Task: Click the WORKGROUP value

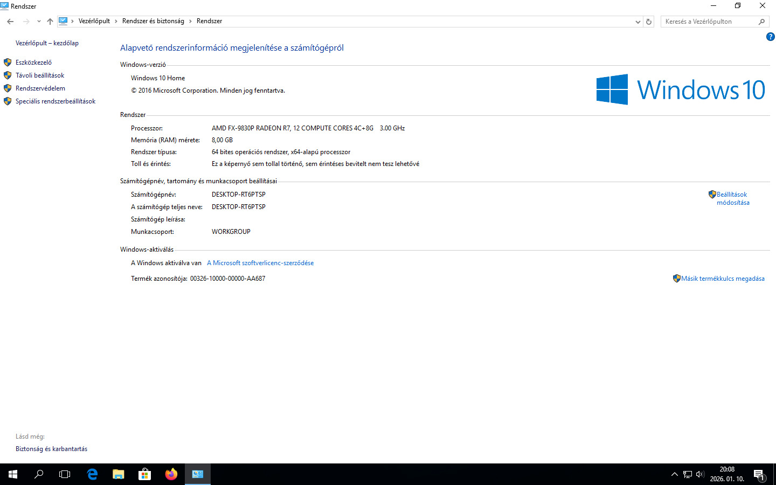Action: pyautogui.click(x=231, y=232)
